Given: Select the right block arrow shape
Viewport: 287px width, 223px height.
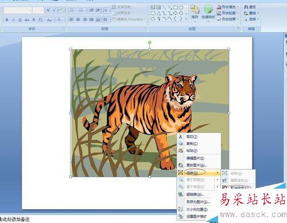Looking at the screenshot, I should point(175,13).
